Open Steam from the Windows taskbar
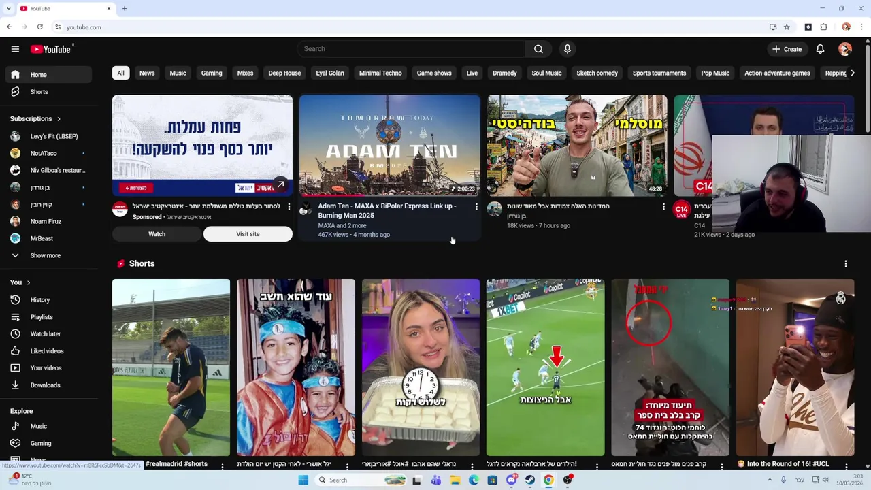Image resolution: width=871 pixels, height=490 pixels. coord(529,480)
